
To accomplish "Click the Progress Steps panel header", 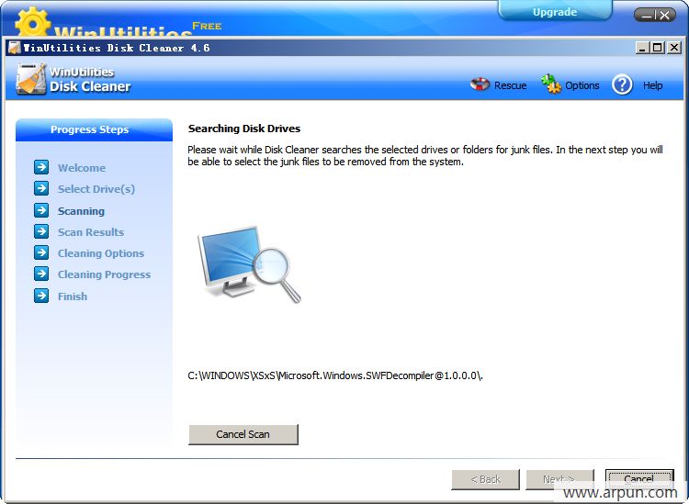I will pos(94,129).
